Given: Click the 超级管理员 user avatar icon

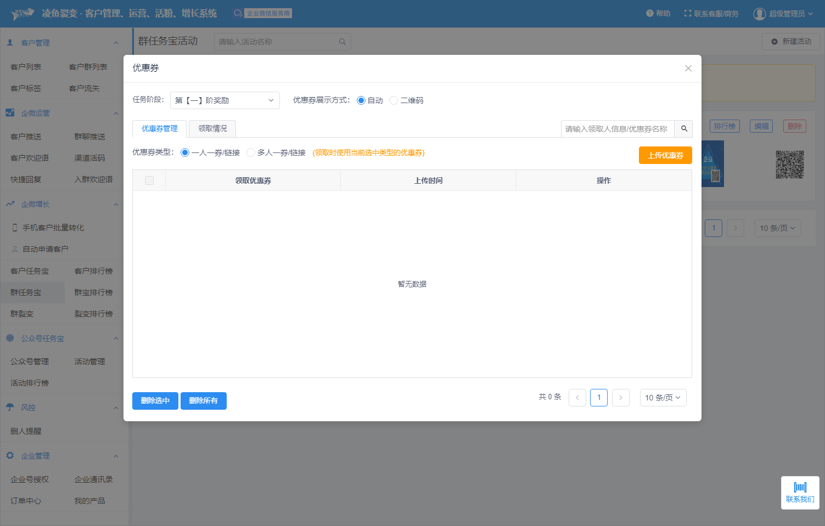Looking at the screenshot, I should click(x=759, y=14).
